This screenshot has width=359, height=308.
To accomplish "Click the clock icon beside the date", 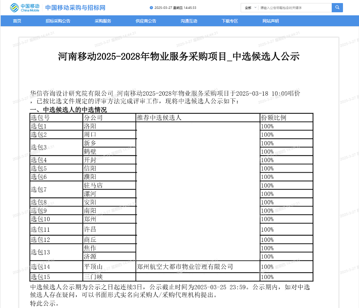I will pyautogui.click(x=151, y=7).
